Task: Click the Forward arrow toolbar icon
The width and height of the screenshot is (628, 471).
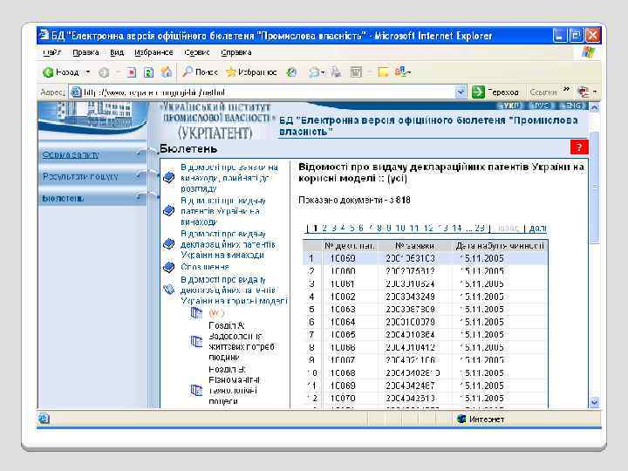Action: tap(104, 72)
